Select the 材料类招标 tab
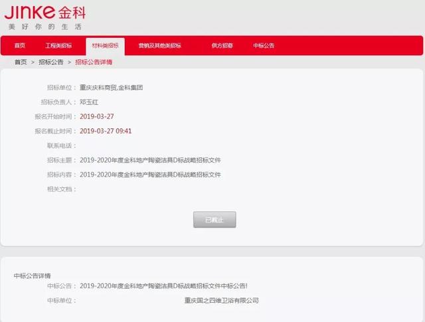Image resolution: width=425 pixels, height=322 pixels. [105, 46]
